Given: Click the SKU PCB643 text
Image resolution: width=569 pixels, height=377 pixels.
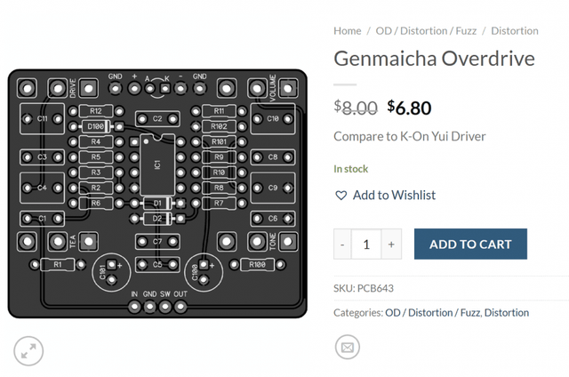Looking at the screenshot, I should (x=363, y=288).
